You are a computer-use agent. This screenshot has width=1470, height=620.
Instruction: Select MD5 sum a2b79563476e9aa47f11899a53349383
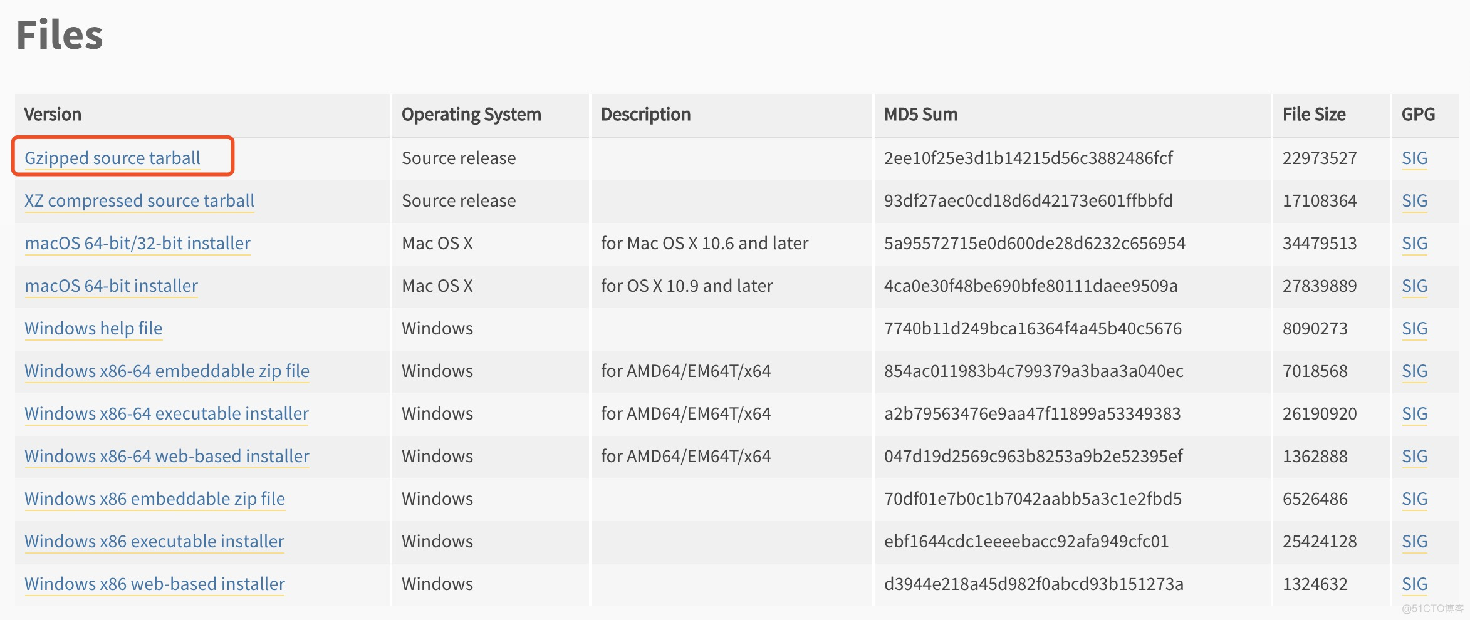pos(1032,414)
